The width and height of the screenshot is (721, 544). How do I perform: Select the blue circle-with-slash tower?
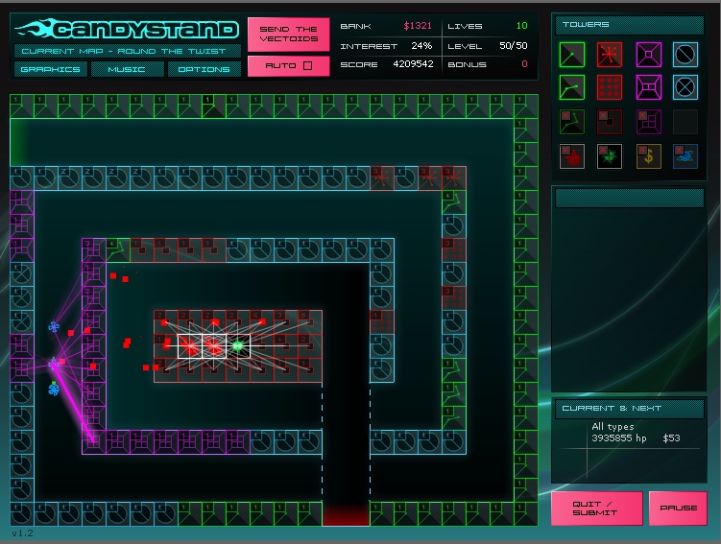[685, 55]
